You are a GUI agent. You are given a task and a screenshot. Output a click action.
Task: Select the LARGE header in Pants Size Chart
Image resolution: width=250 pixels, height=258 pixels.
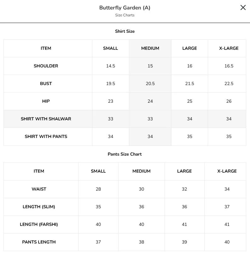point(184,171)
